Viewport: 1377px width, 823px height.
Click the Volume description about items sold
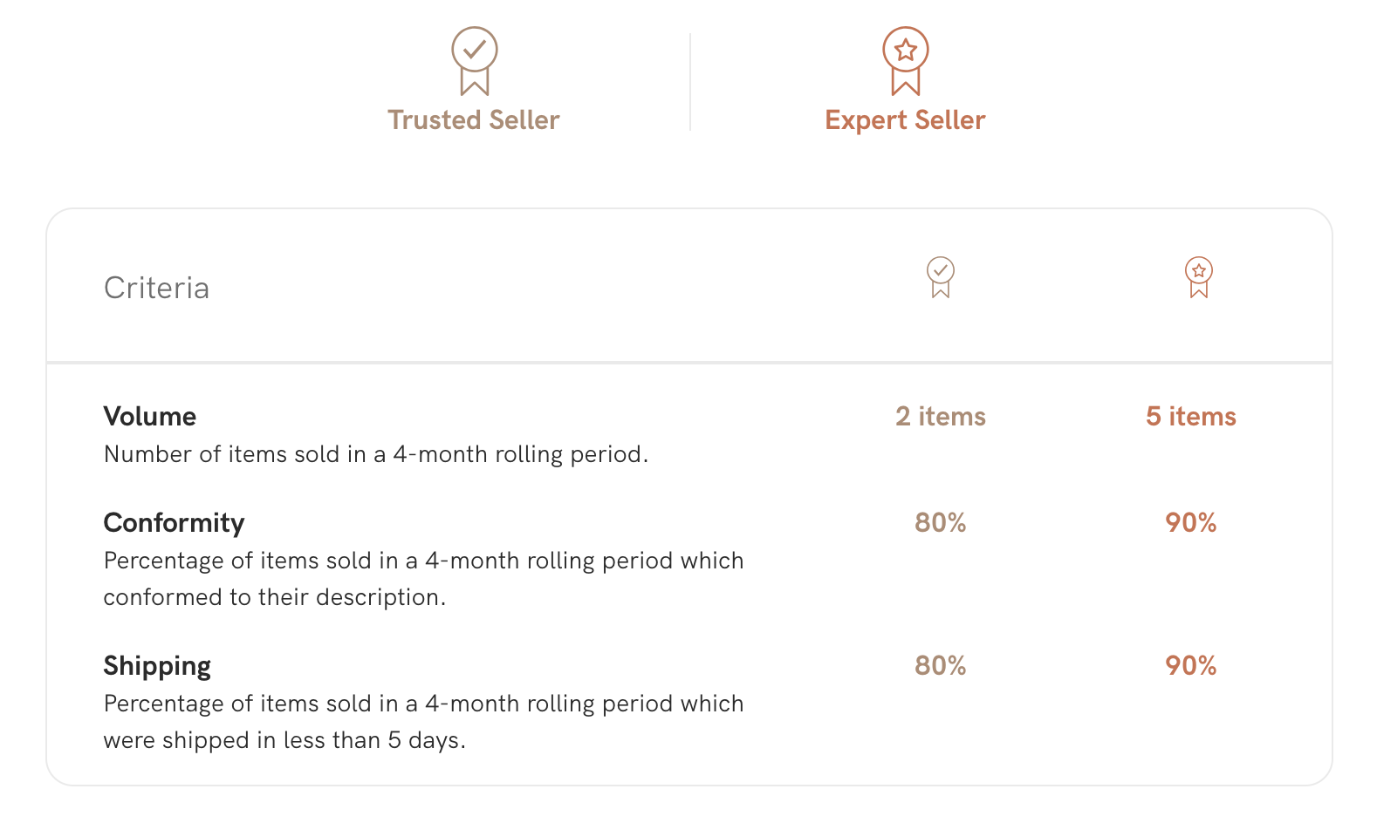376,454
